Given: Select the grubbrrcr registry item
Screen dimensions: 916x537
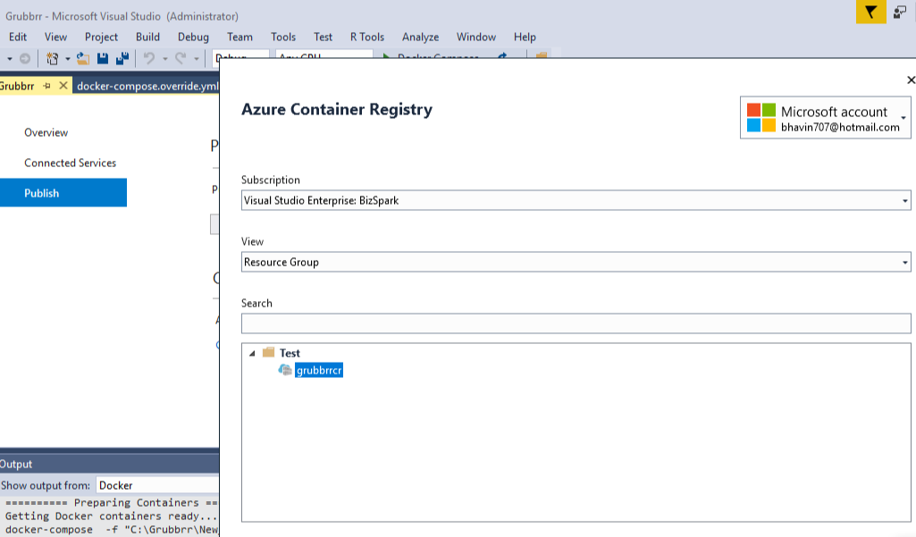Looking at the screenshot, I should tap(319, 370).
